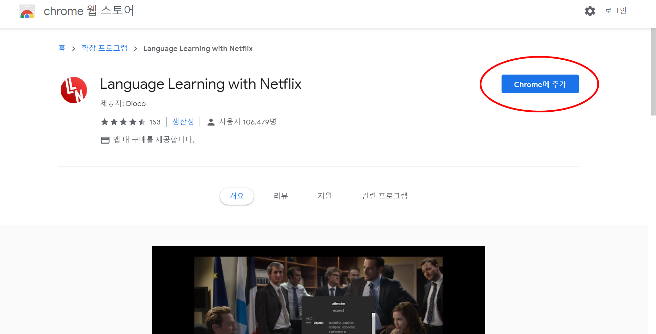Click the star rating icons
The width and height of the screenshot is (656, 334).
123,122
